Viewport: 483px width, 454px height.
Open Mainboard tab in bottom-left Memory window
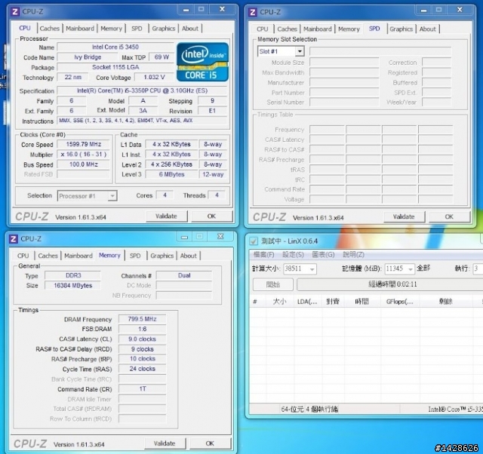(78, 256)
